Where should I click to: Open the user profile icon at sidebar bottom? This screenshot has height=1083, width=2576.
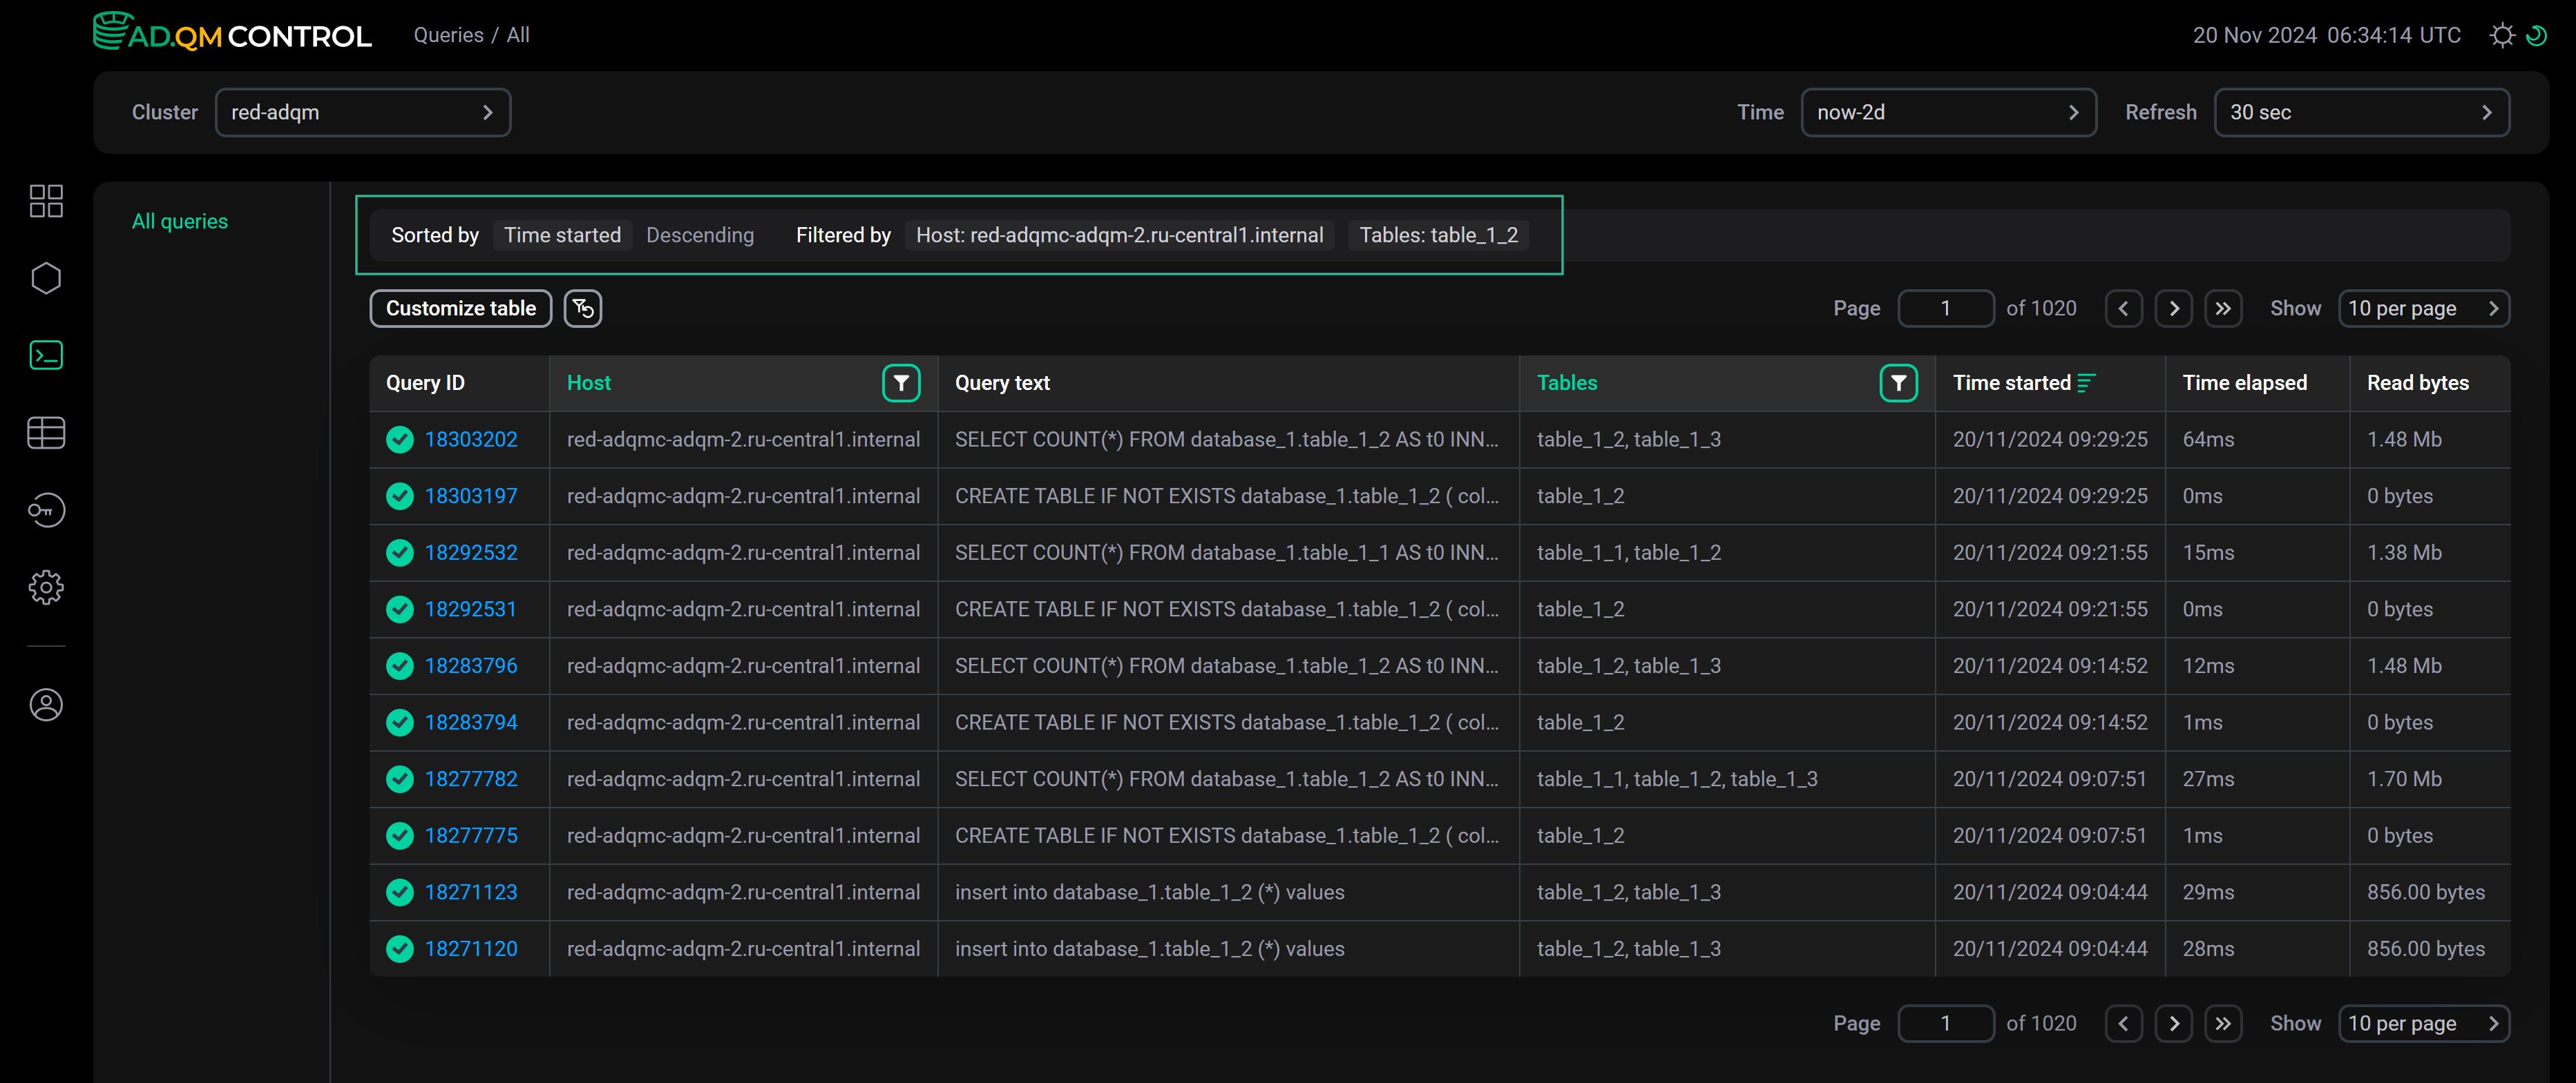coord(46,704)
